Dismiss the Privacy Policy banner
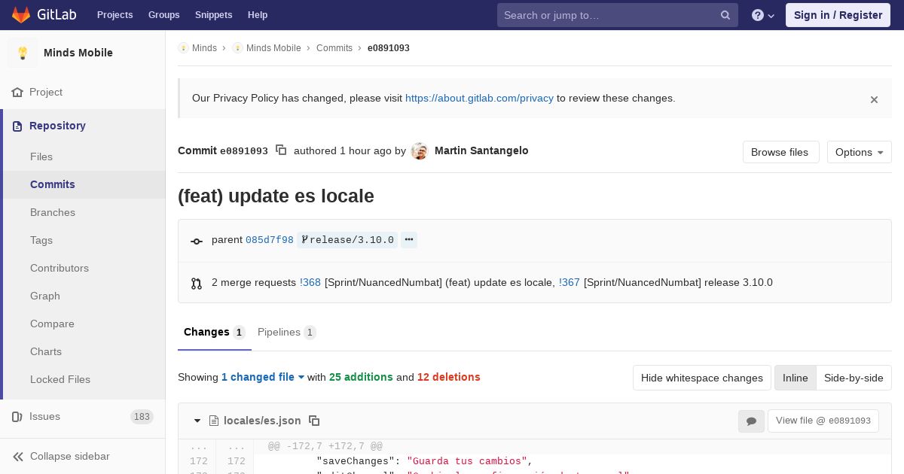 tap(874, 99)
